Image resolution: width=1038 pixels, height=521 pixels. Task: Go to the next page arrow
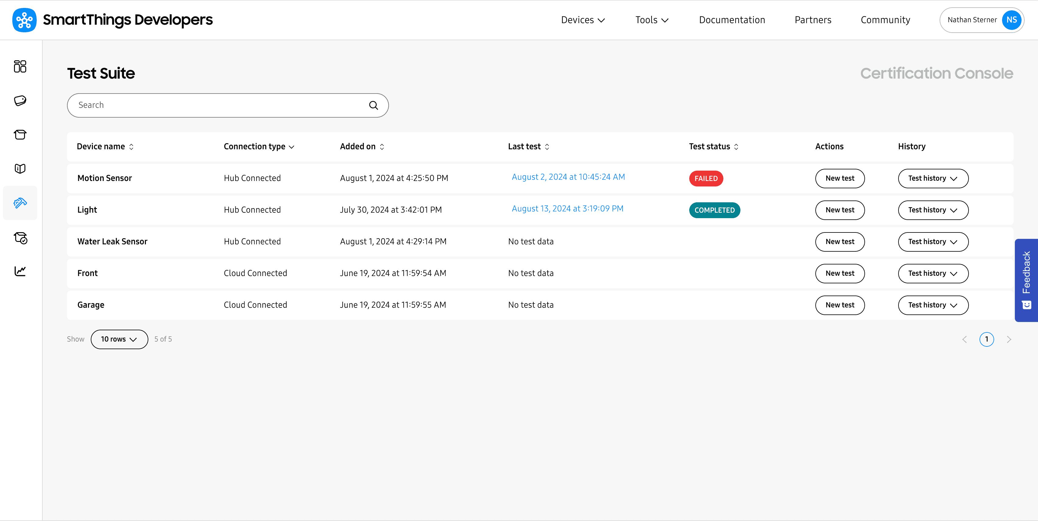(1009, 339)
